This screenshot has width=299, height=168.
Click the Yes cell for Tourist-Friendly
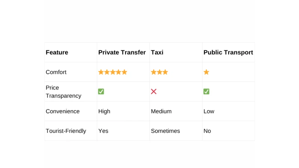point(103,131)
